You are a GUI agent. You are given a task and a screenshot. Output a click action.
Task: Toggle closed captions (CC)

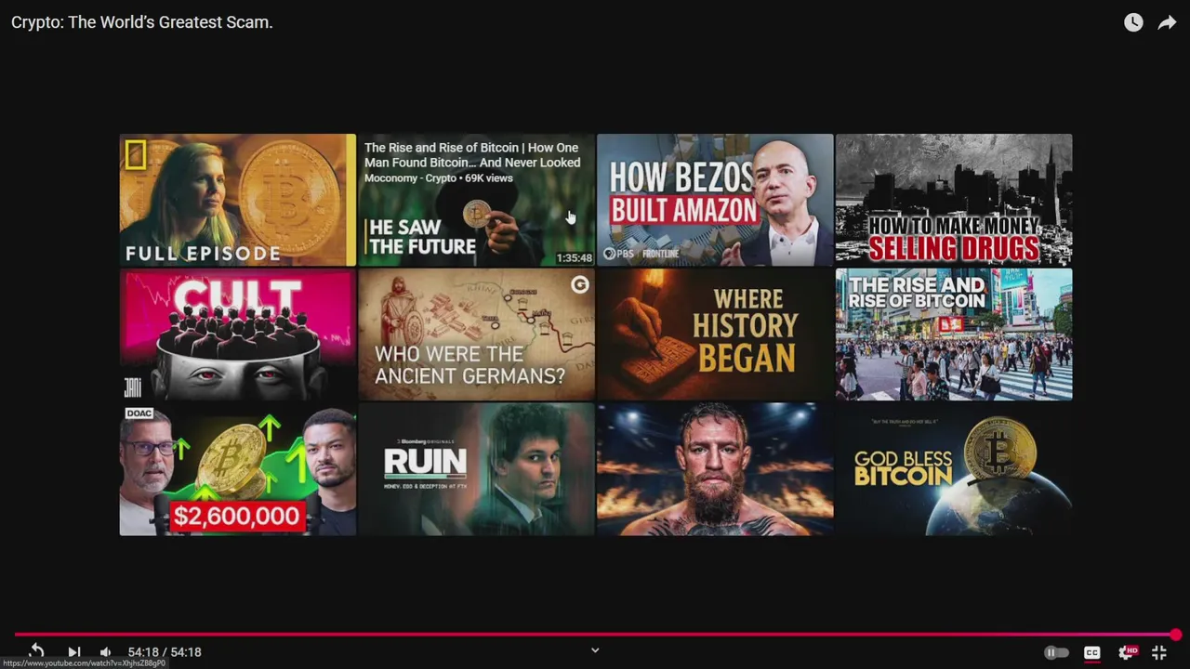click(1092, 652)
